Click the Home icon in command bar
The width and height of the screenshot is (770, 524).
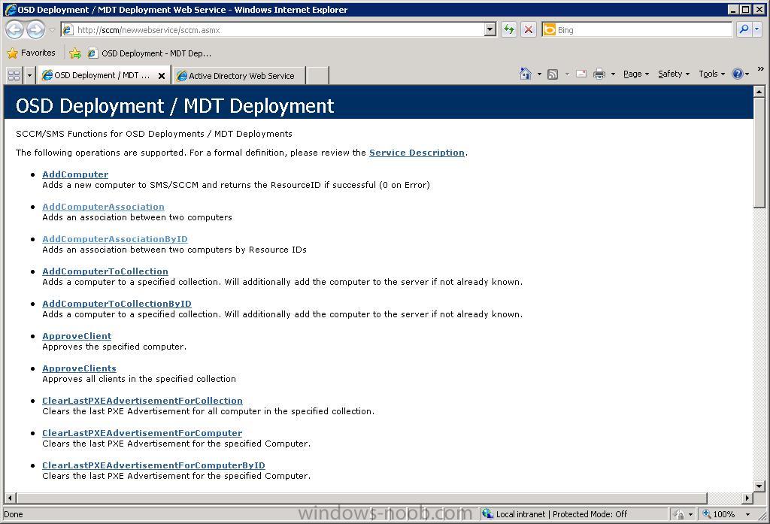point(525,74)
